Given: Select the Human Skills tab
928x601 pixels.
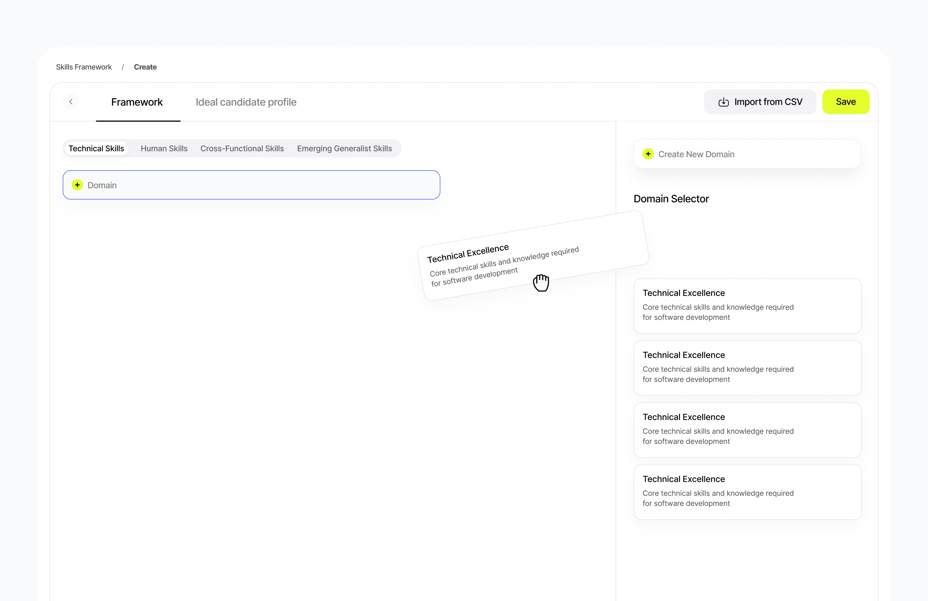Looking at the screenshot, I should click(x=164, y=148).
